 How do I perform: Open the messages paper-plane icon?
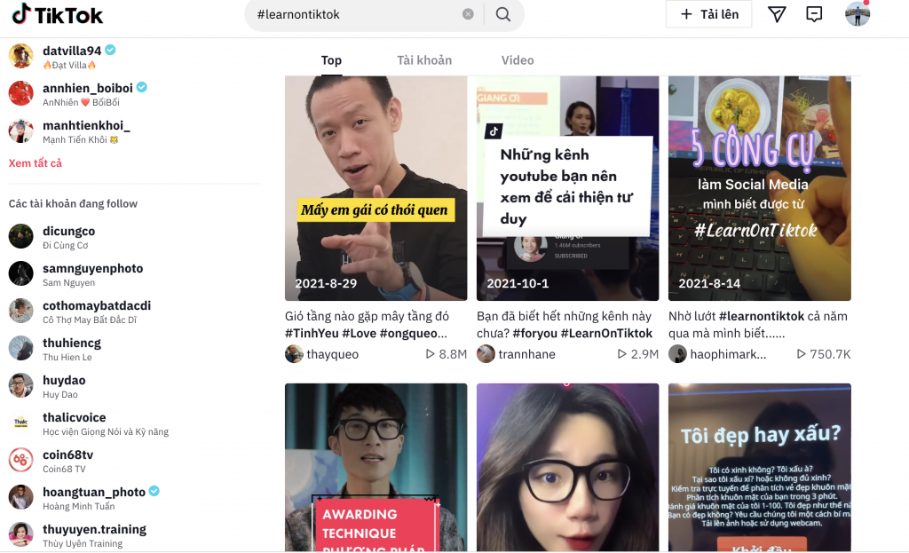pyautogui.click(x=776, y=14)
